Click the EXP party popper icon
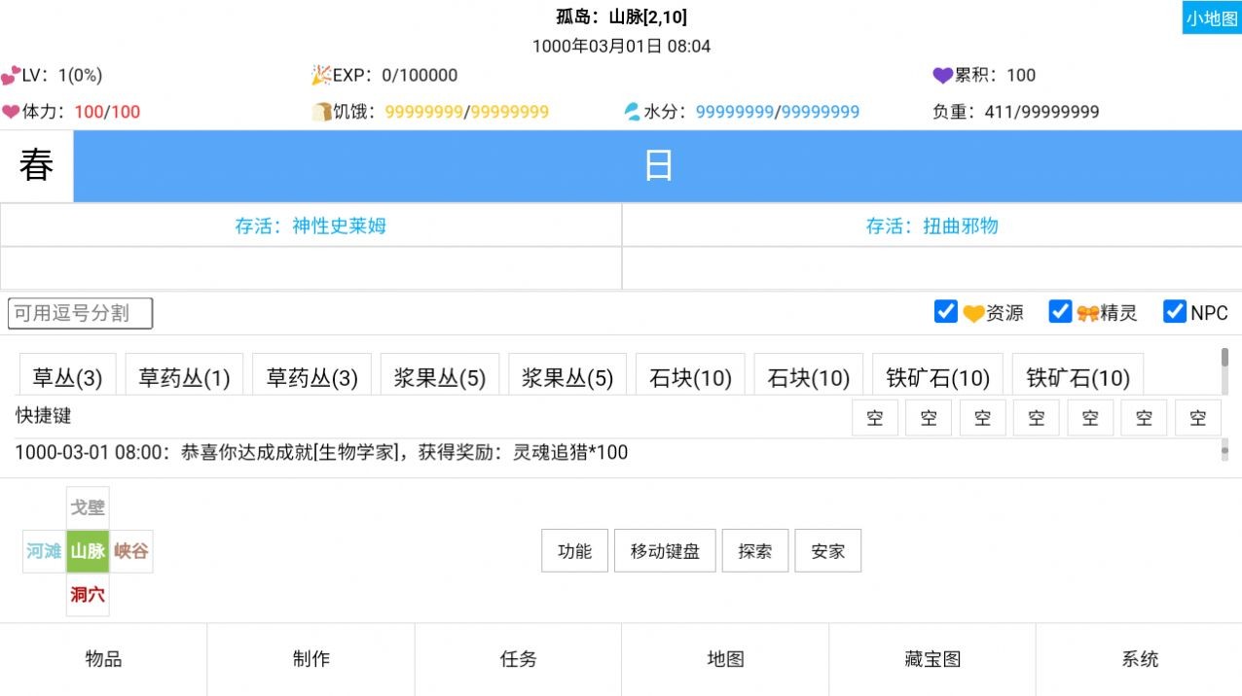The image size is (1242, 696). coord(321,75)
